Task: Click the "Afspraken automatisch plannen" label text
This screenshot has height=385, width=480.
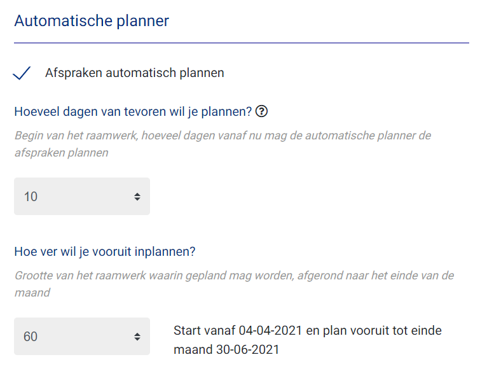Action: tap(135, 73)
